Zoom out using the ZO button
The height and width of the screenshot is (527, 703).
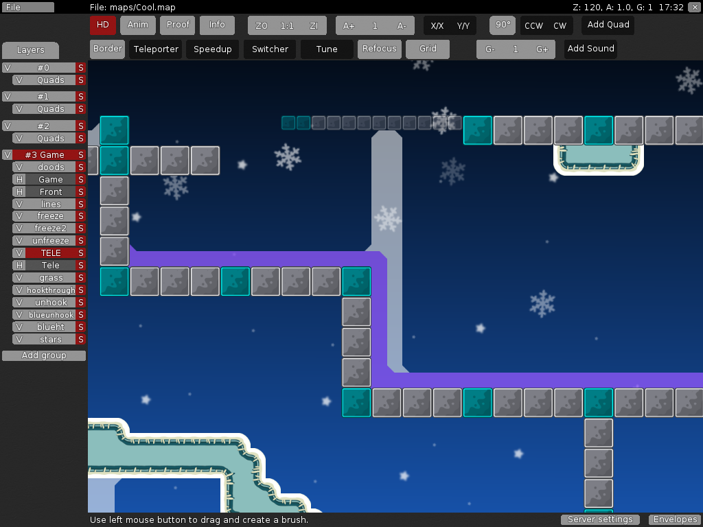261,25
